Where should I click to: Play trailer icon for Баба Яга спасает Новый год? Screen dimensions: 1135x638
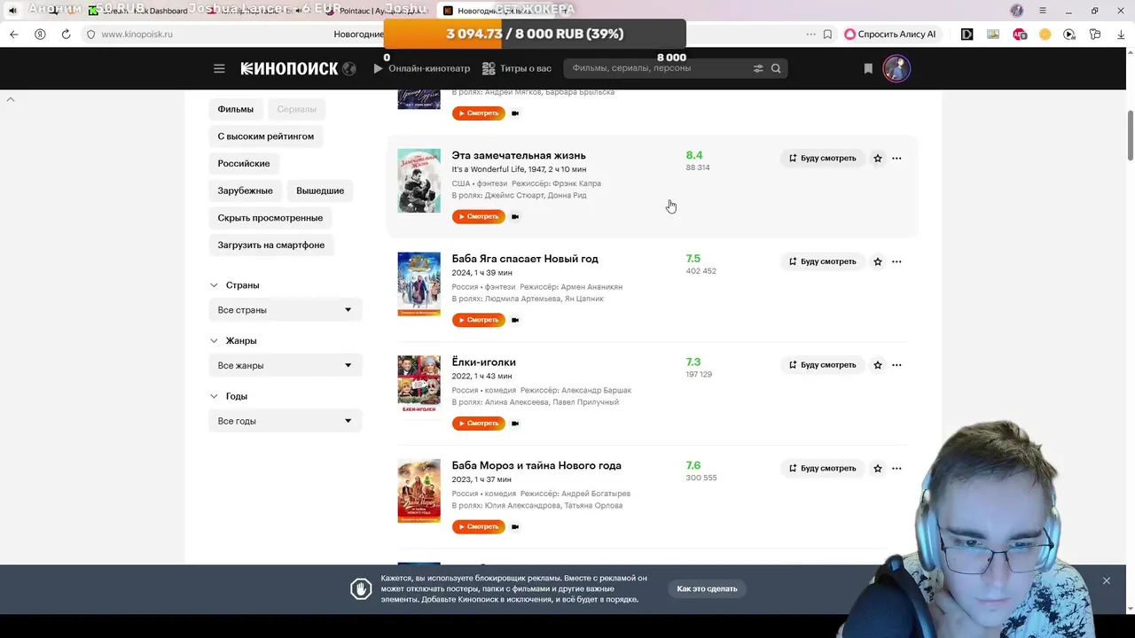(515, 320)
